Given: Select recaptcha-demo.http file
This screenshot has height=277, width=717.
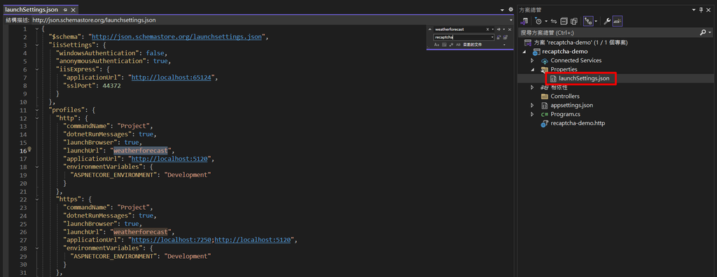Looking at the screenshot, I should (x=578, y=123).
